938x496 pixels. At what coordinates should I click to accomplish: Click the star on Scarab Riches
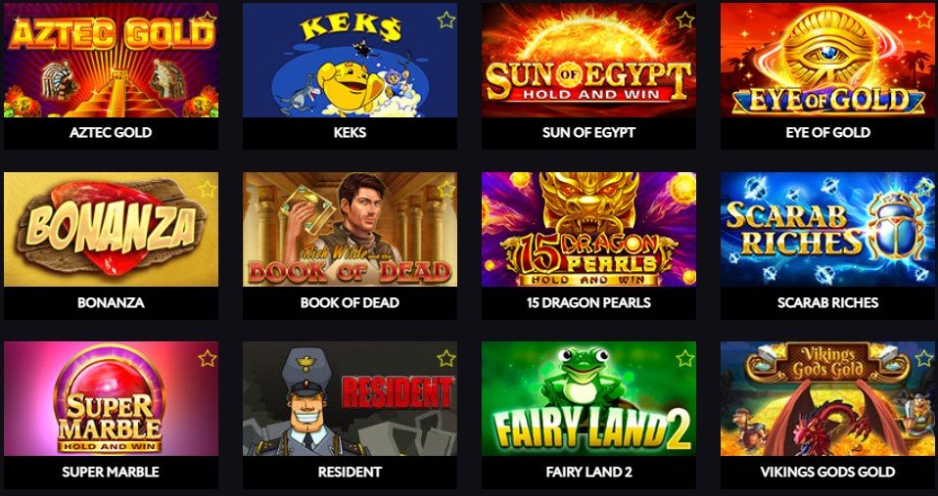pyautogui.click(x=923, y=189)
